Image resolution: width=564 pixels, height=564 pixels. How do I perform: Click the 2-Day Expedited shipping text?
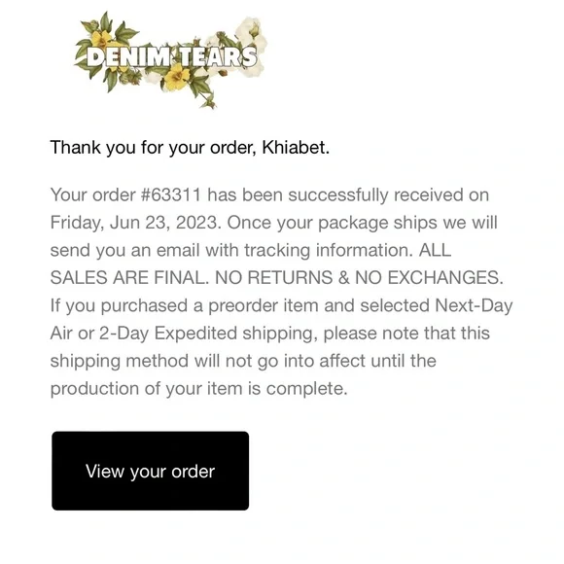208,334
